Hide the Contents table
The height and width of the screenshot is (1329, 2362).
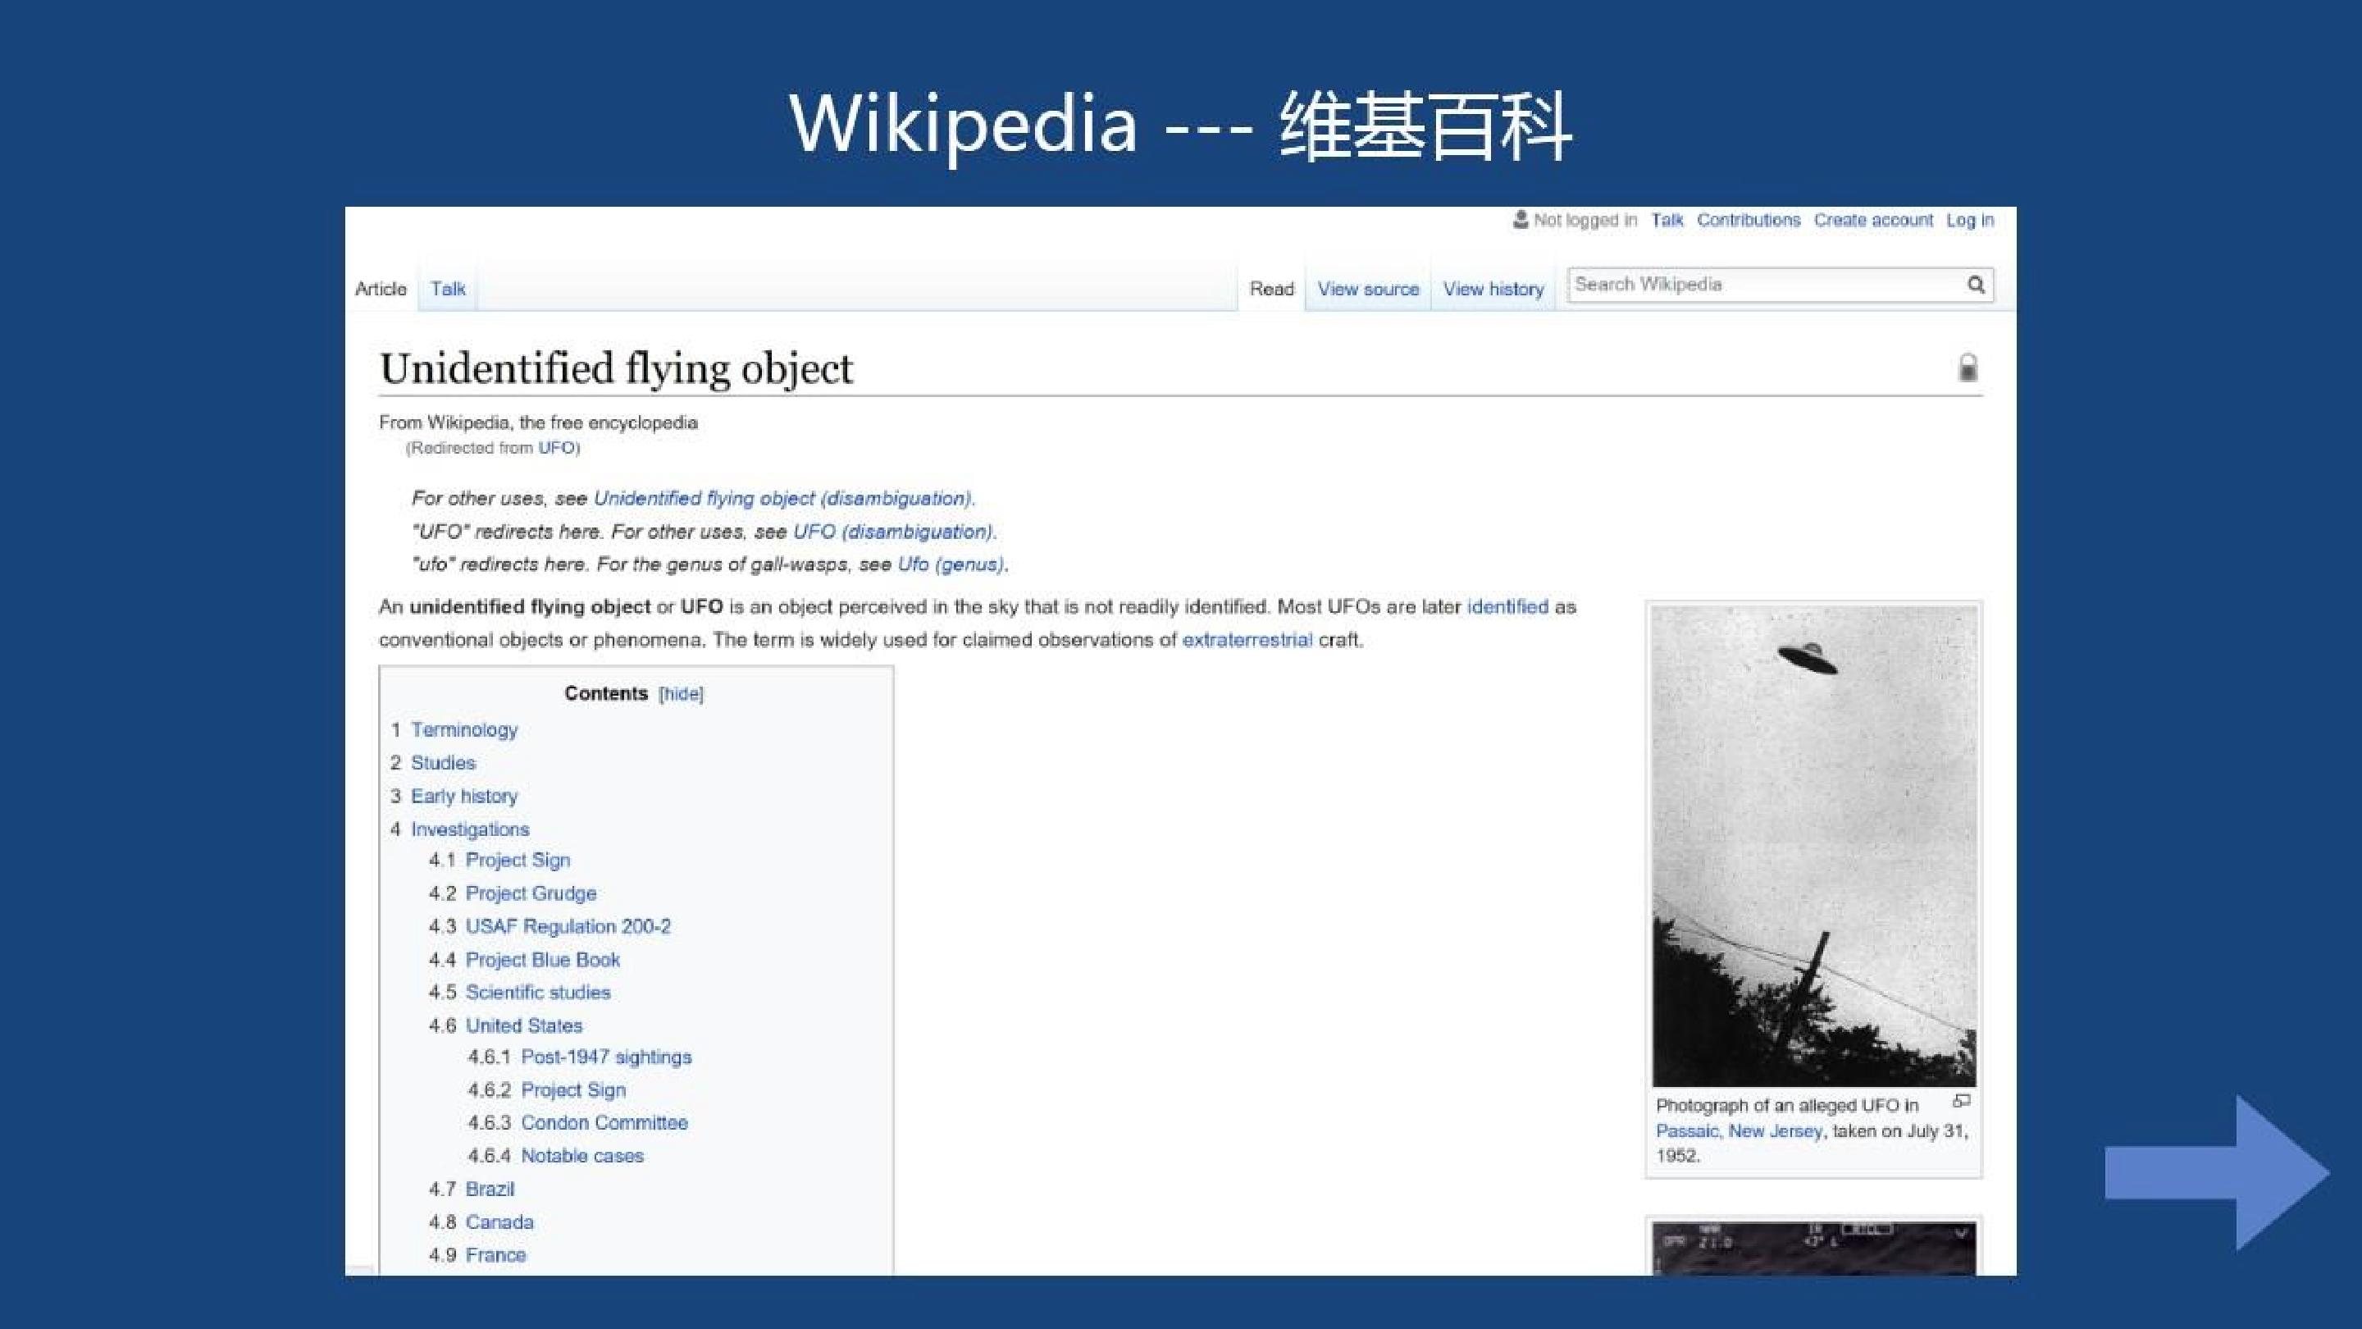tap(682, 693)
